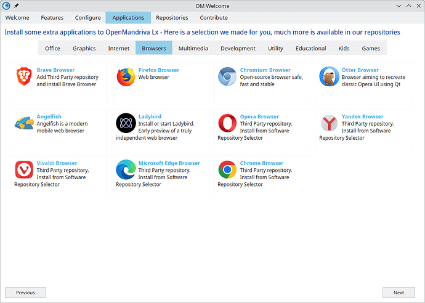Show the Kids category
Image resolution: width=425 pixels, height=303 pixels.
coord(344,48)
